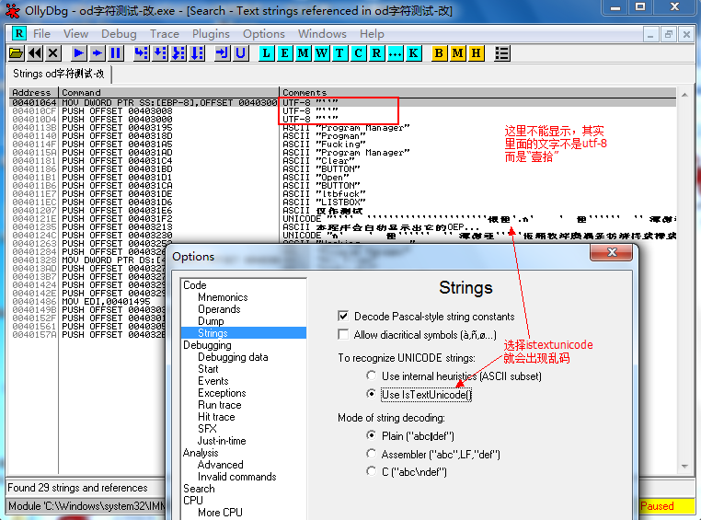Click the scroll up arrow of strings list
701x520 pixels.
click(x=685, y=95)
